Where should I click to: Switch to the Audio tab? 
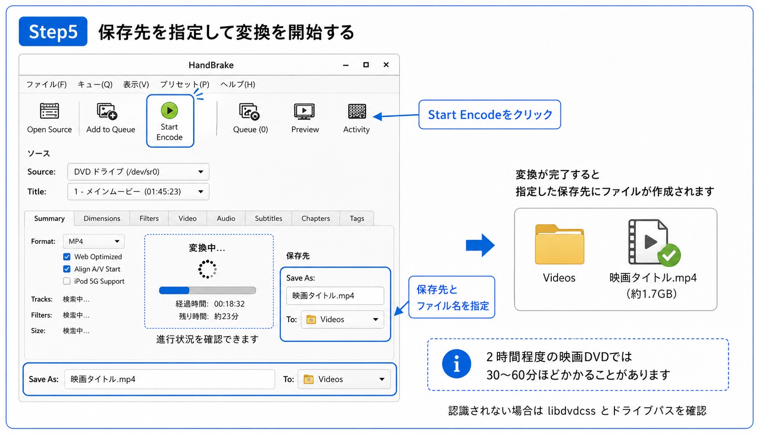tap(226, 218)
